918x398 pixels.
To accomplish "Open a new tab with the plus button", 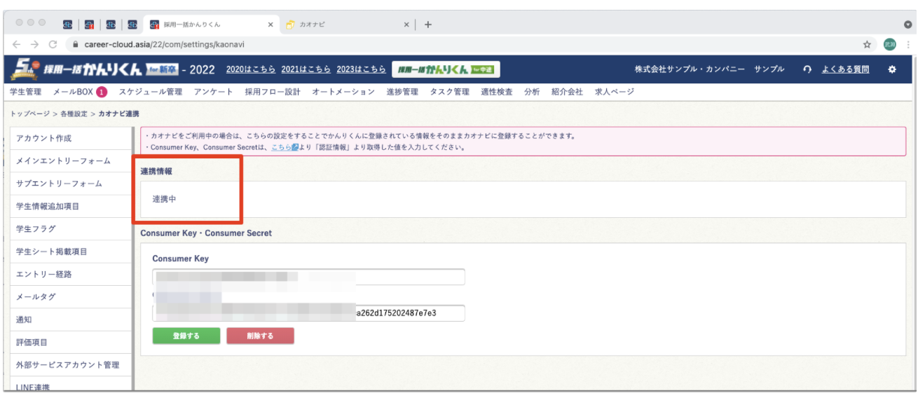I will (428, 24).
